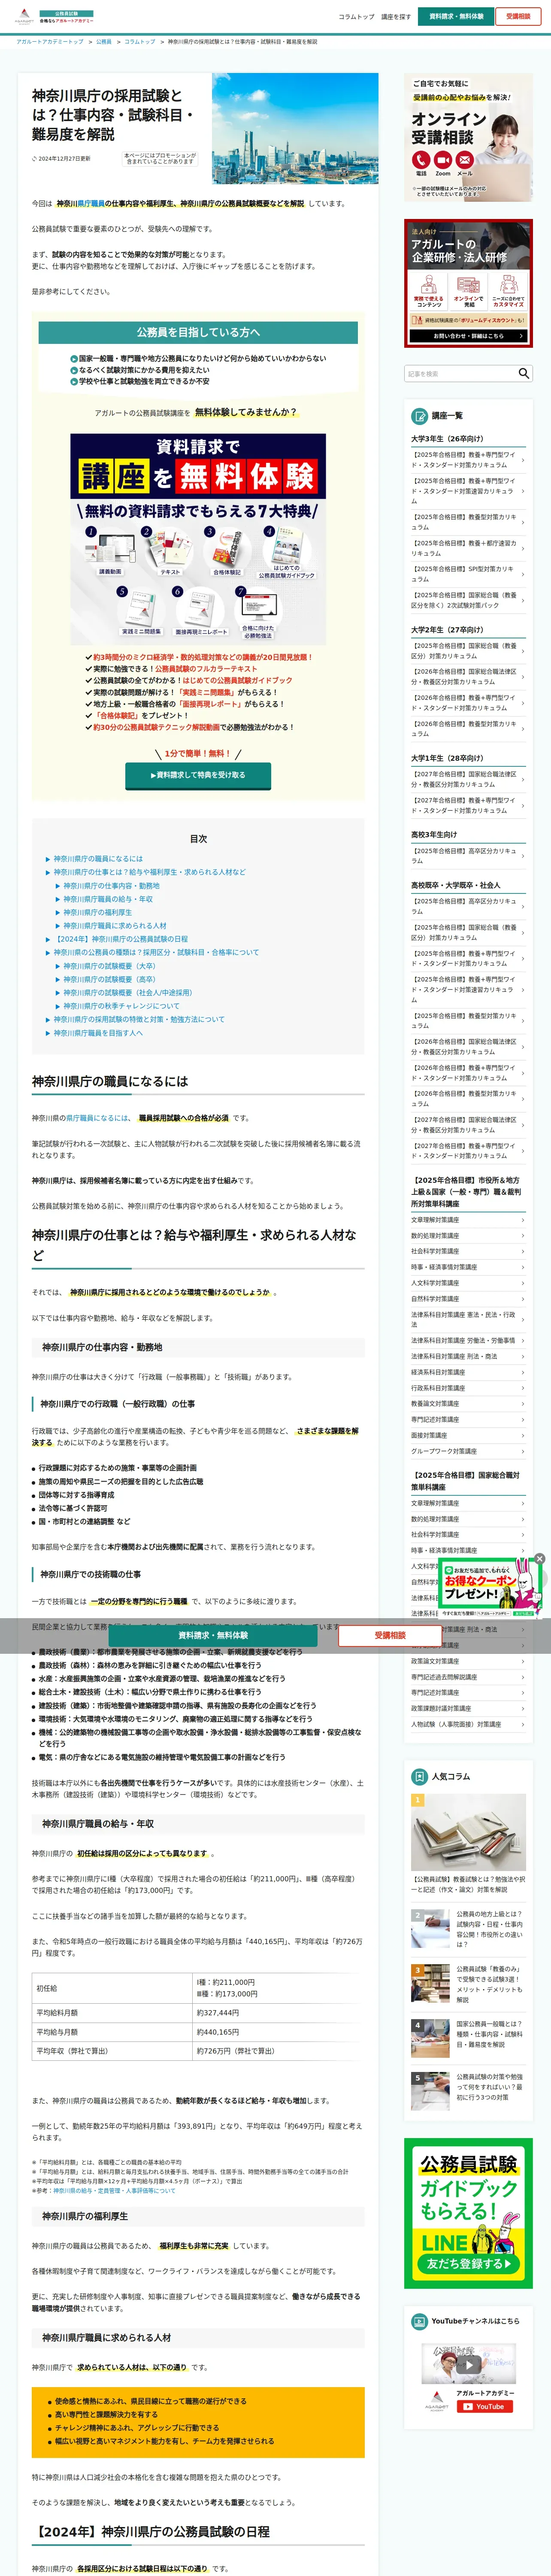Screen dimensions: 551x2576
Task: Click the 資料請求で講座を無料体験 promo image
Action: (x=198, y=538)
